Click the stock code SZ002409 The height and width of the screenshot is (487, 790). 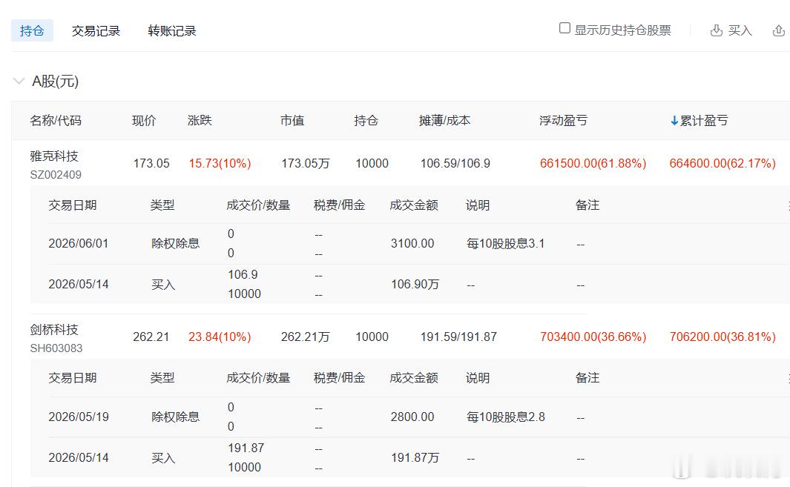56,175
